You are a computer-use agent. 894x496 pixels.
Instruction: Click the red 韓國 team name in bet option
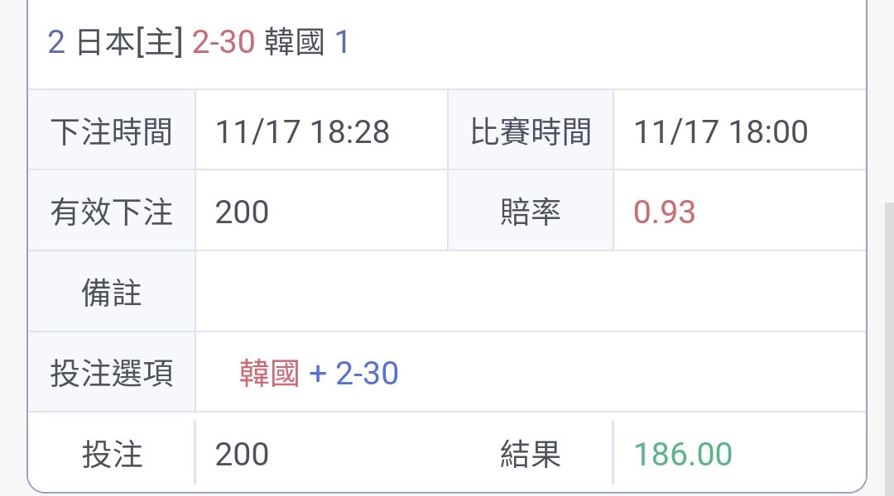pyautogui.click(x=269, y=374)
